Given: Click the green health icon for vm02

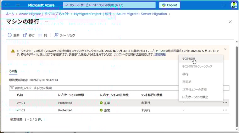Looking at the screenshot, I should coord(101,110).
